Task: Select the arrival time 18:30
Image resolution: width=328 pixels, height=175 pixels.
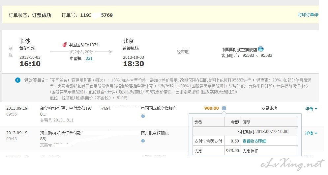Action: pyautogui.click(x=134, y=64)
